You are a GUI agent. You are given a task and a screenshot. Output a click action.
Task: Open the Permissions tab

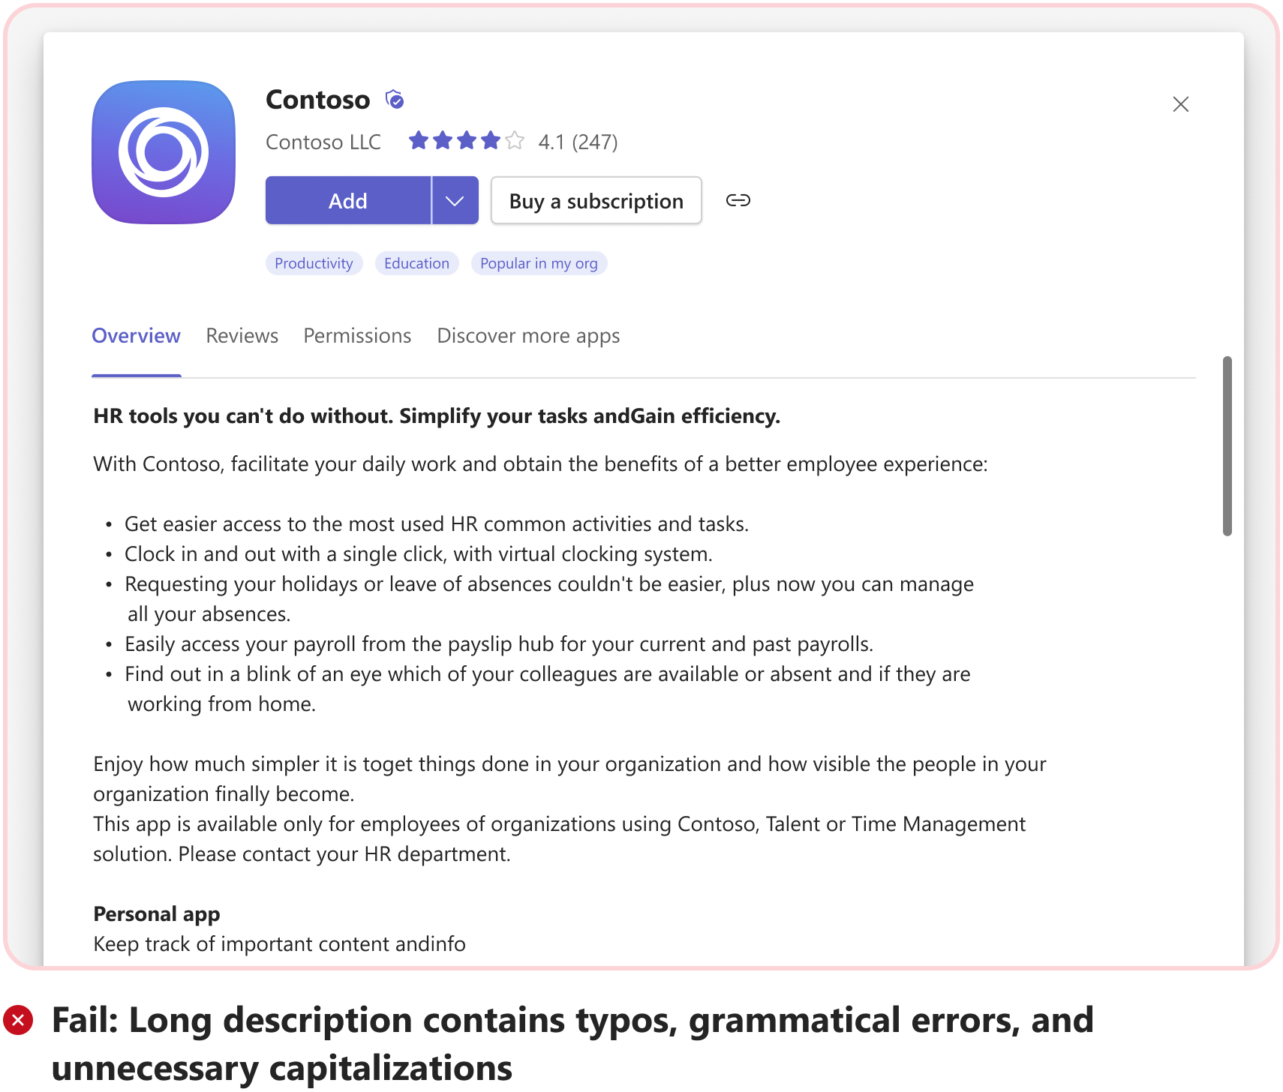[x=357, y=335]
